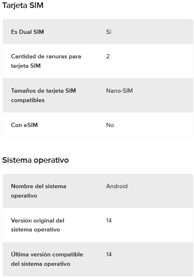Select Cantidad de ranuras para tarjeta SIM label
Viewport: 194px width, 278px height.
(46, 61)
